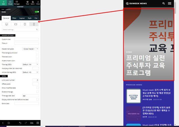Click the View icon in top bar
Viewport: 179px width, 127px height.
(x=27, y=3)
